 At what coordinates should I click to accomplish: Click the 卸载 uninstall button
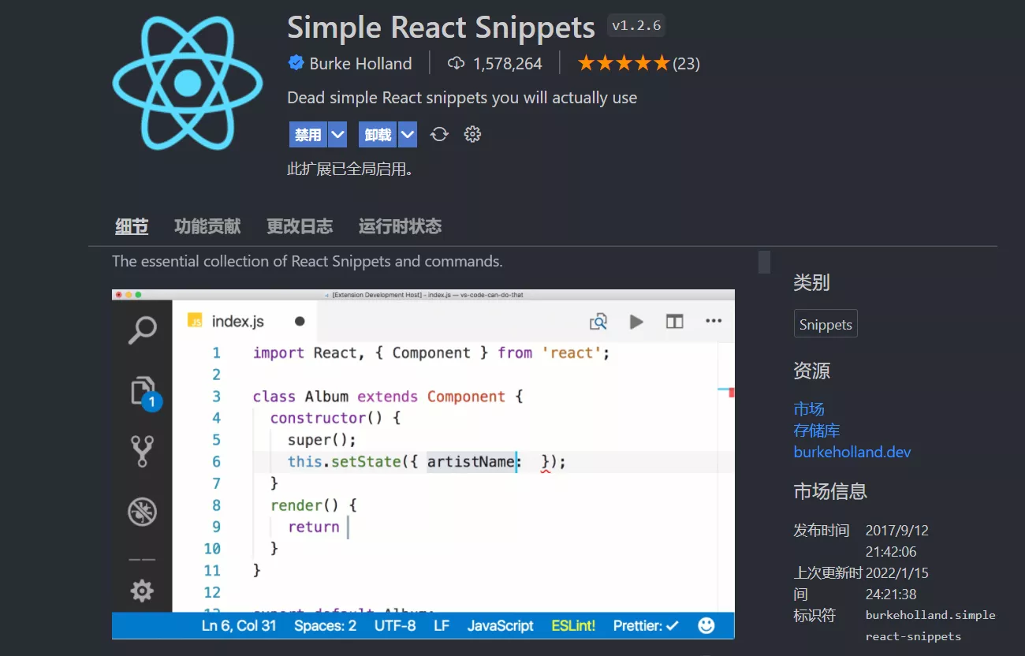click(378, 135)
